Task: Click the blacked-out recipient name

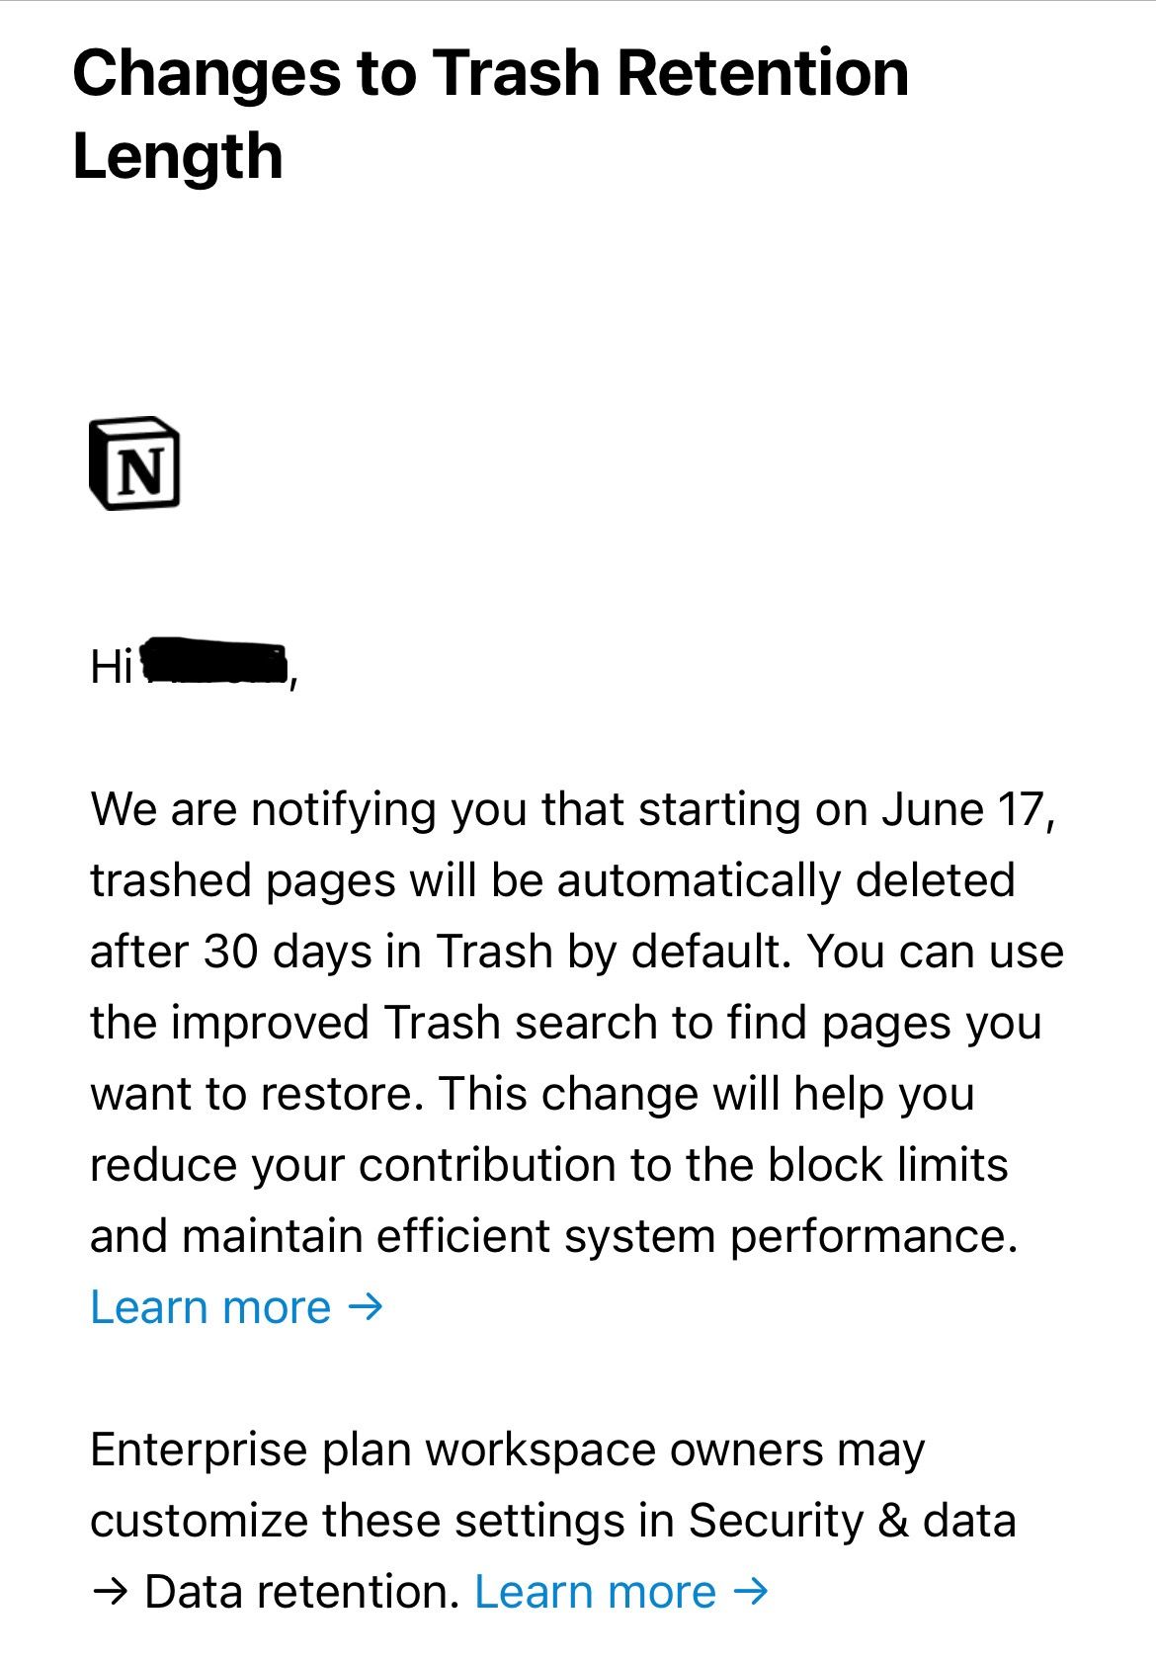Action: coord(215,663)
